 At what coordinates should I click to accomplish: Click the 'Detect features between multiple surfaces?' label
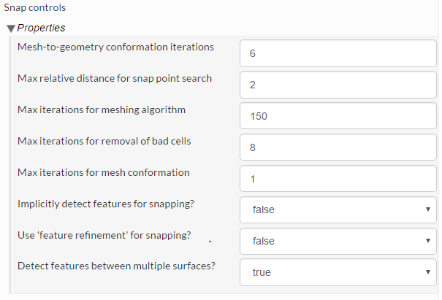[x=116, y=266]
